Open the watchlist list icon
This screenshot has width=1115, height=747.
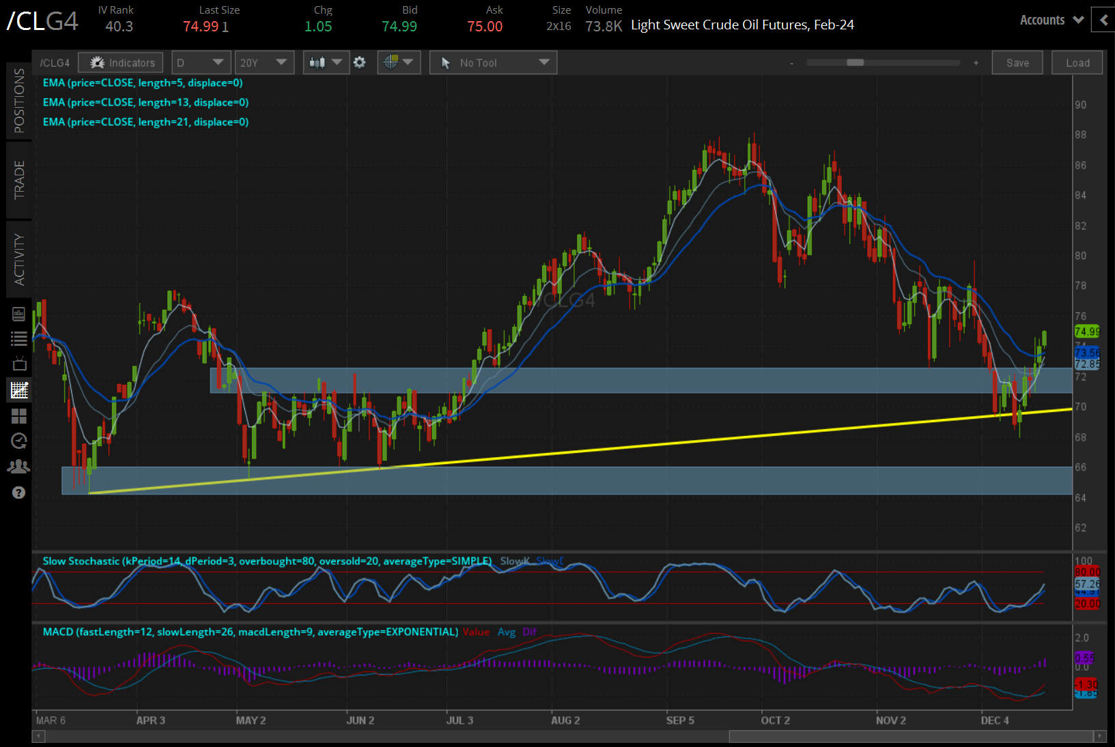(x=19, y=338)
